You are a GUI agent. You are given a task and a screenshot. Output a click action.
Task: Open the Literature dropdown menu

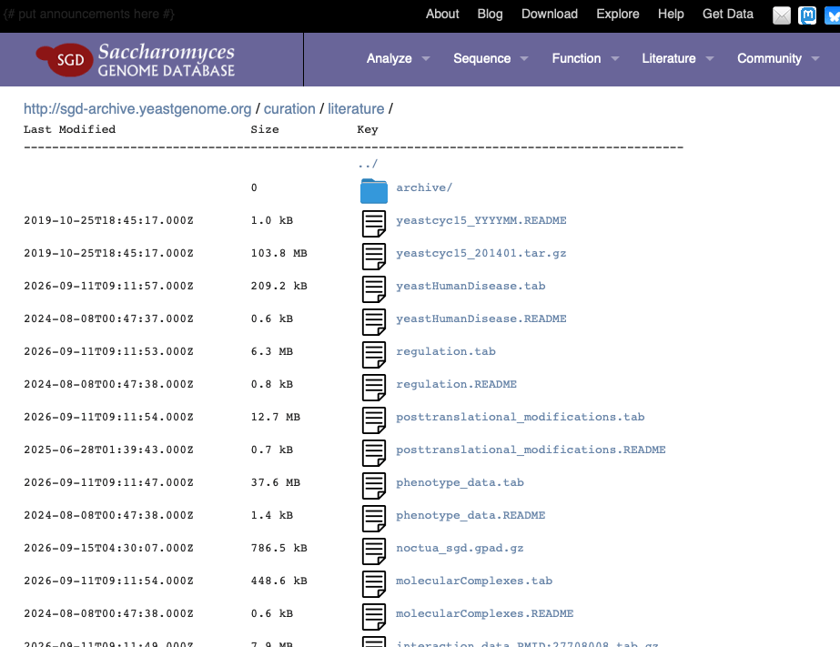[678, 58]
